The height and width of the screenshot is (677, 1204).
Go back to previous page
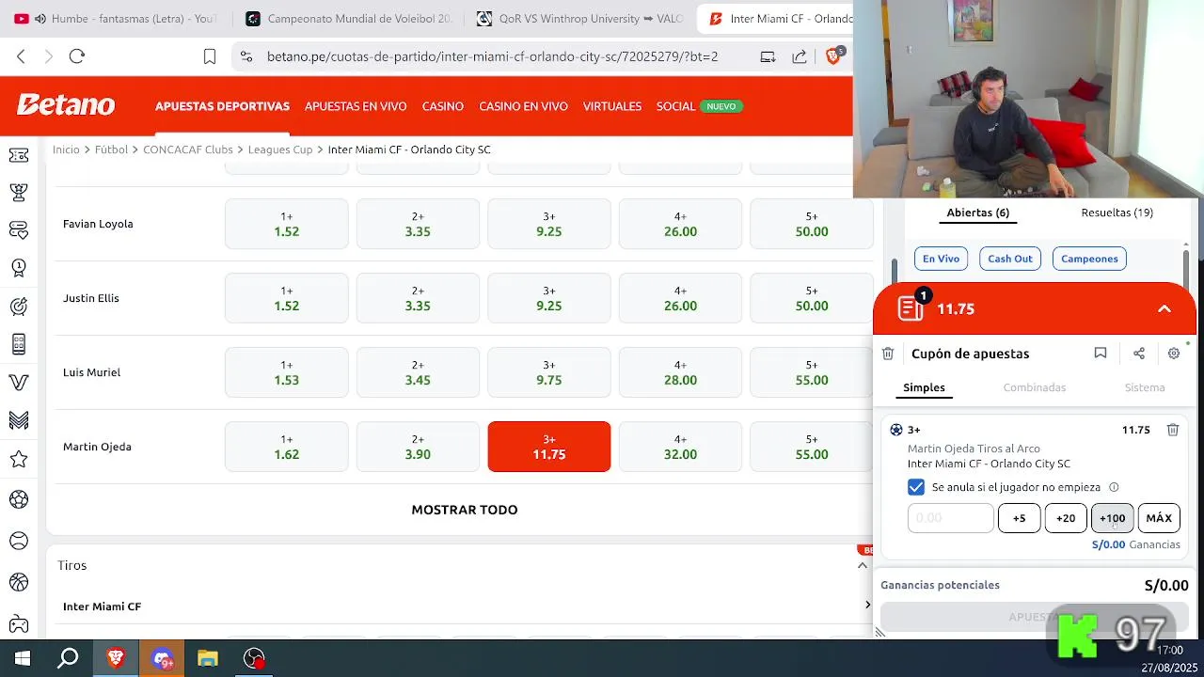(x=21, y=56)
